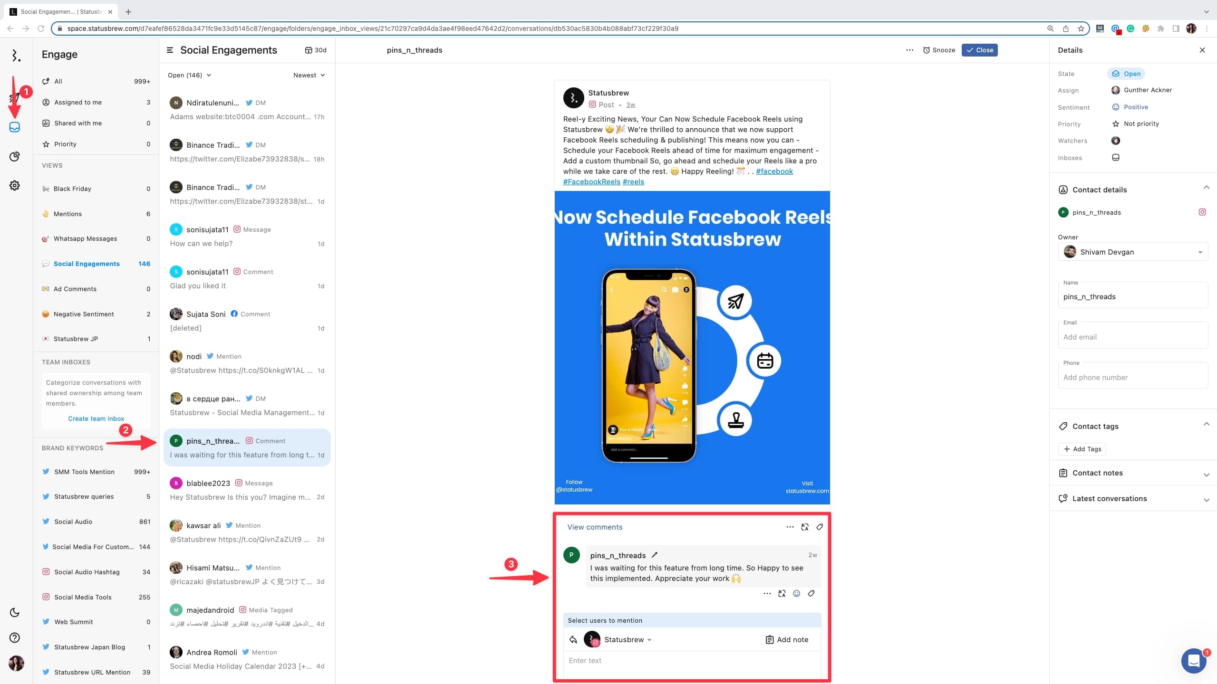Open the blablee2023 Message conversation
This screenshot has height=684, width=1217.
click(247, 490)
